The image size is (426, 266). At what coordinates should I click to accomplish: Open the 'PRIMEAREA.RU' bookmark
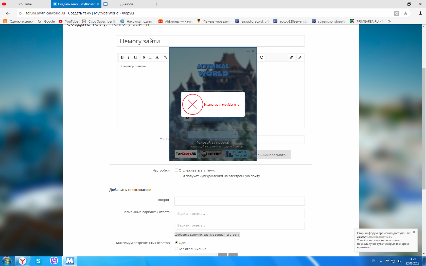tap(367, 21)
